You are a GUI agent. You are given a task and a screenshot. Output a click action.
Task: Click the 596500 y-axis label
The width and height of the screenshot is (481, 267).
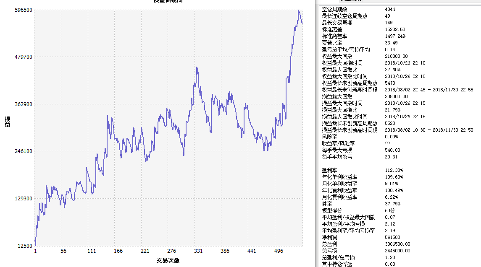24,10
